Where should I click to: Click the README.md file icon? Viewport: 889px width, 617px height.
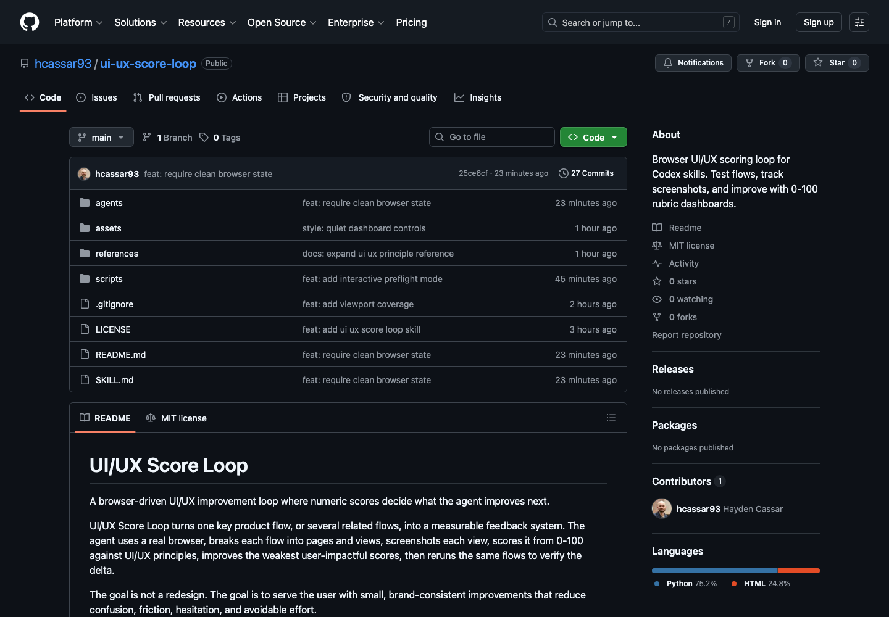85,354
